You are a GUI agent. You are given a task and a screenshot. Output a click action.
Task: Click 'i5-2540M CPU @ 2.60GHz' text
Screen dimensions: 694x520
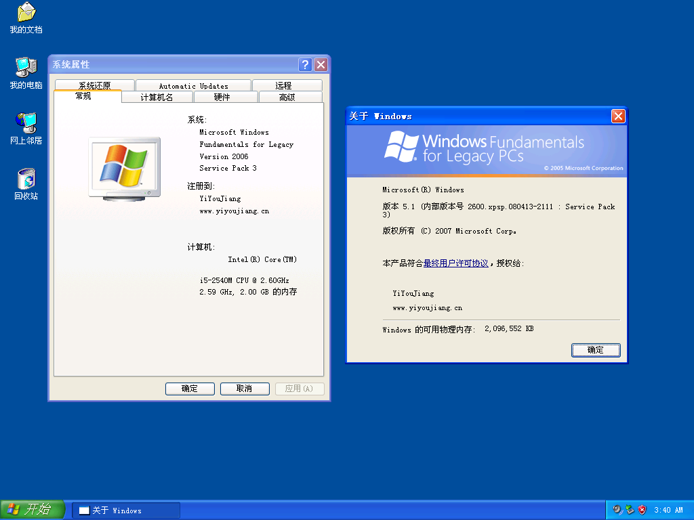coord(244,280)
